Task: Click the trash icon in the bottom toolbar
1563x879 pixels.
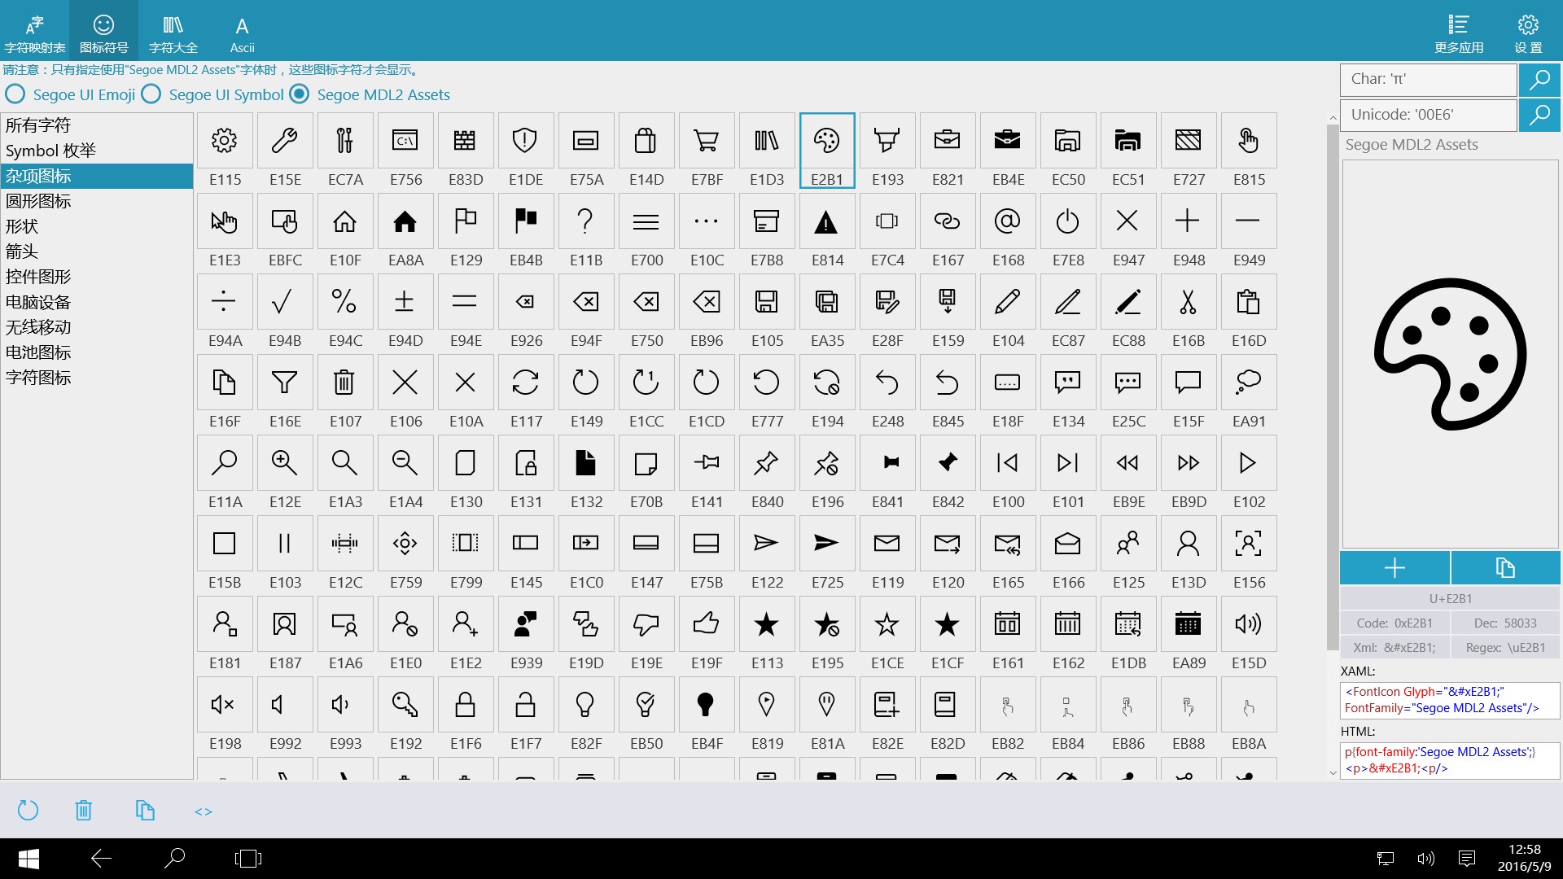Action: click(83, 810)
